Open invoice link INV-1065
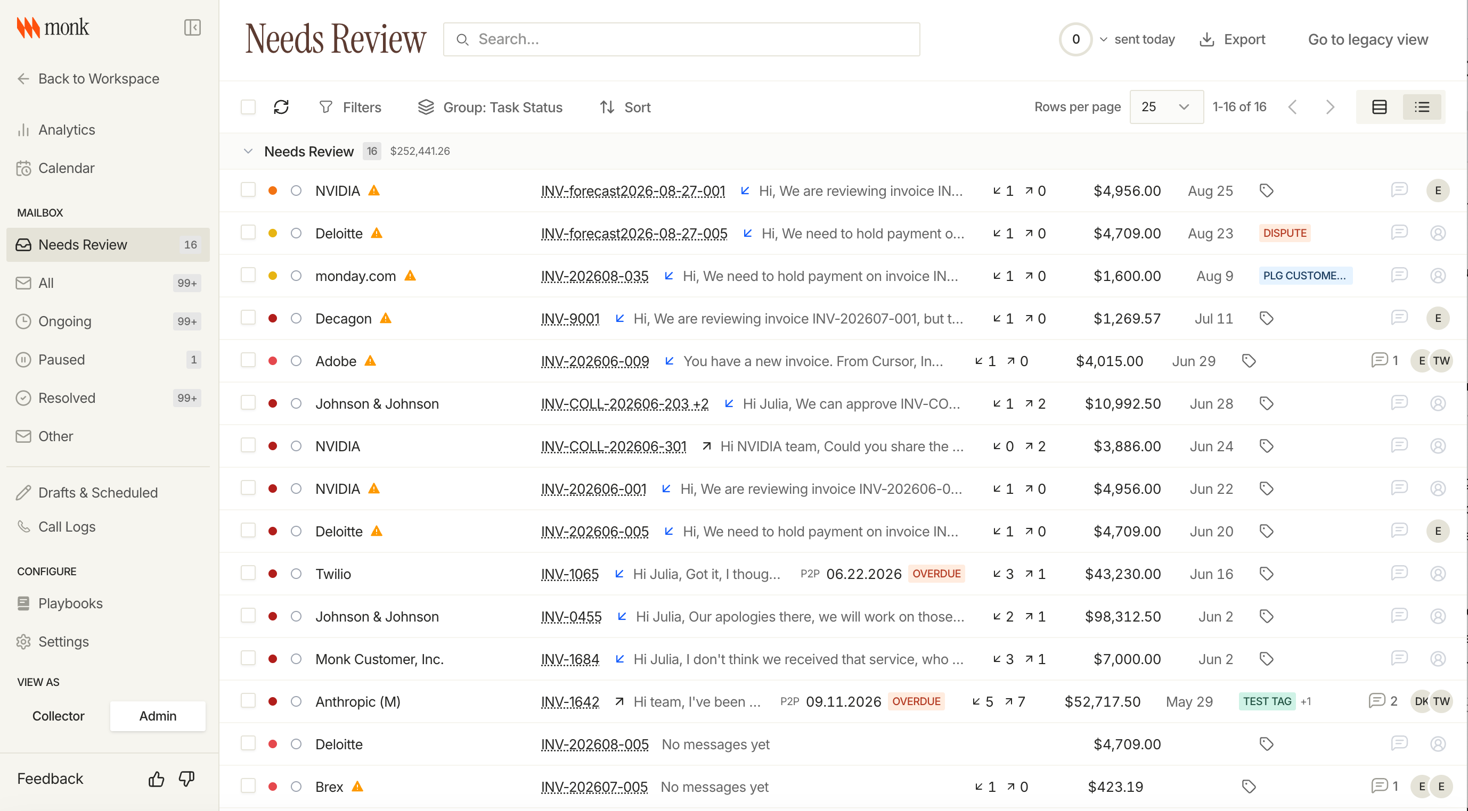This screenshot has width=1468, height=811. pos(570,574)
